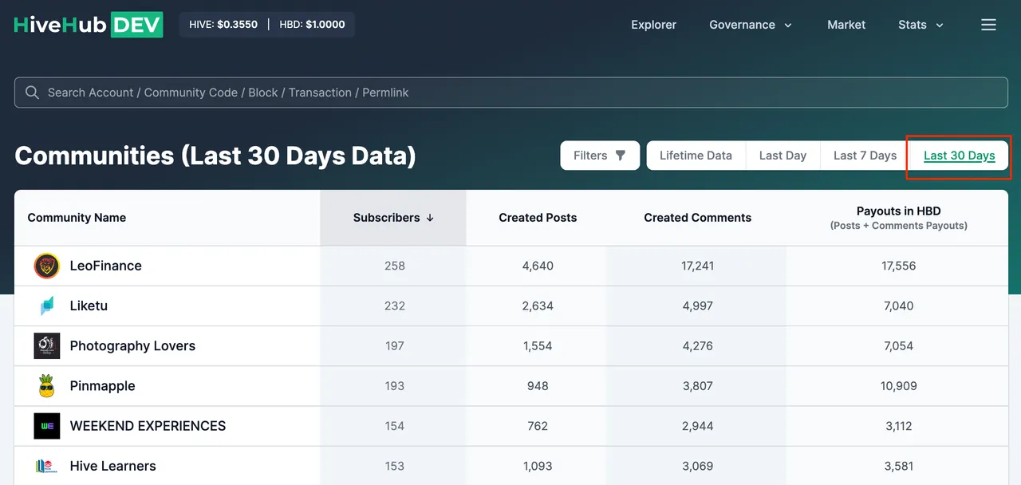Focus the account search field
The width and height of the screenshot is (1021, 485).
click(x=511, y=93)
